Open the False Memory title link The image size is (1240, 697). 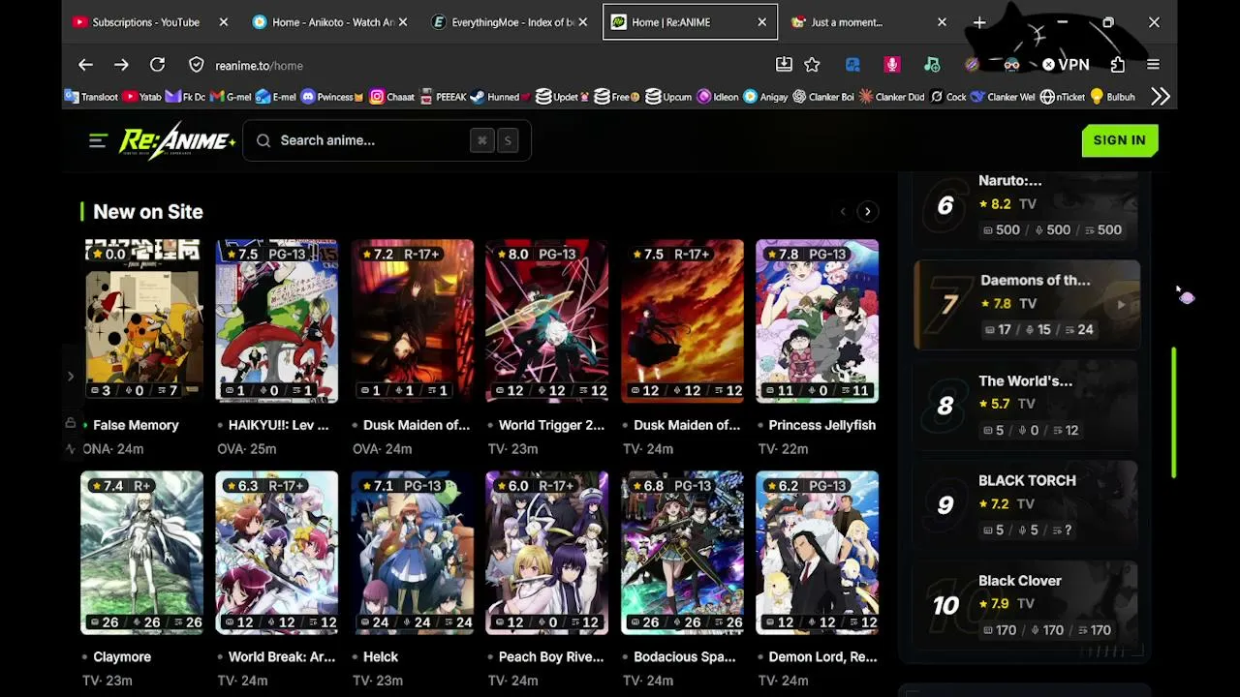click(136, 425)
